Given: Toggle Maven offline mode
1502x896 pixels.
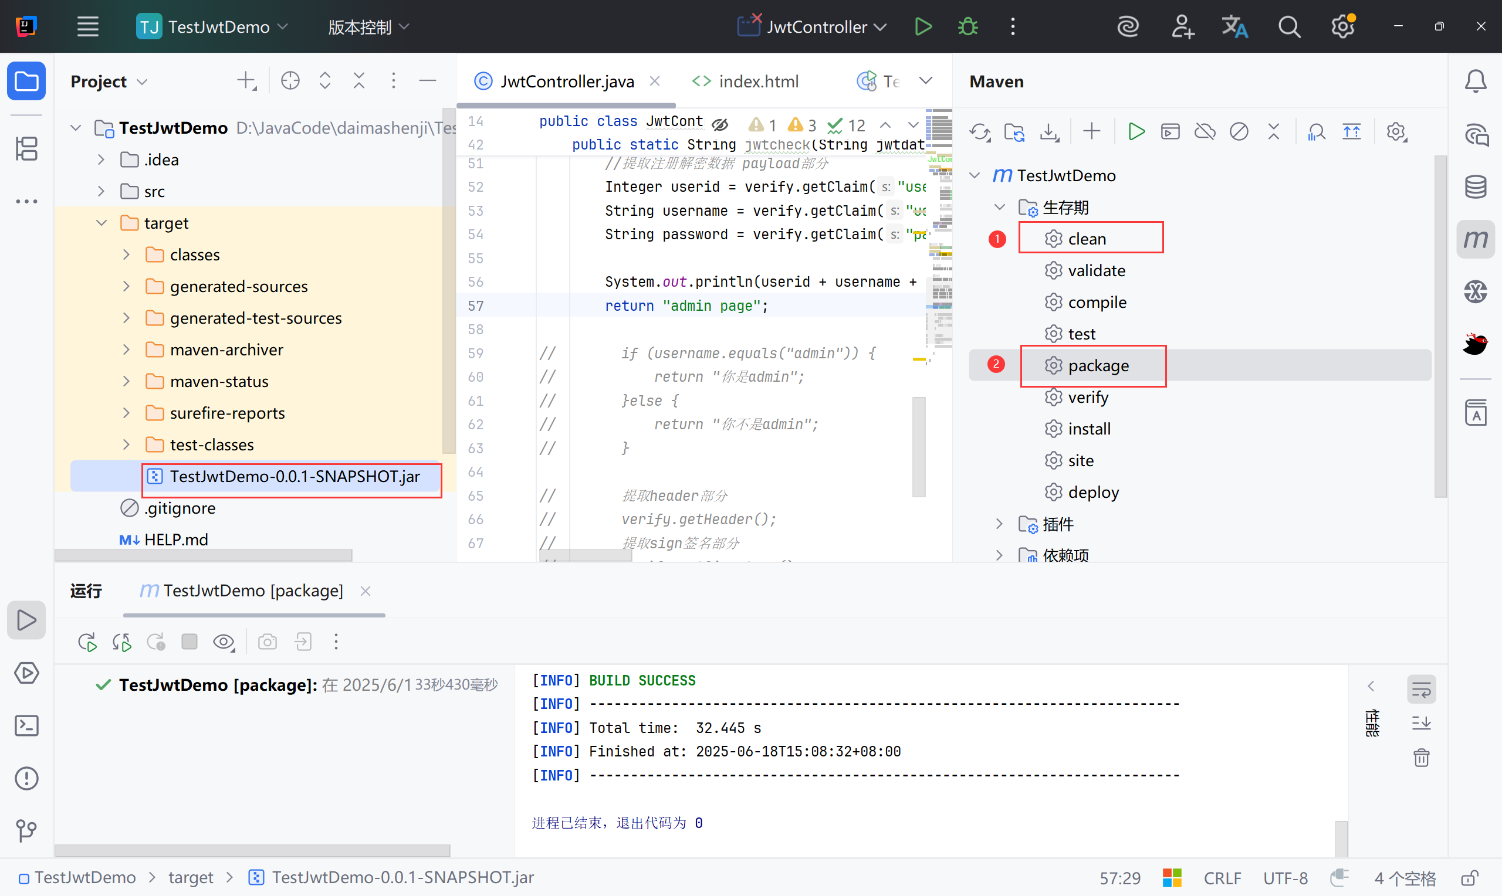Looking at the screenshot, I should [1205, 131].
